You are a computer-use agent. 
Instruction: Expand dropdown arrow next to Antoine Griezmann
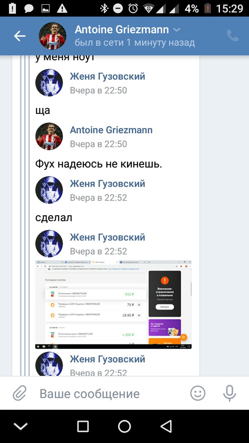coord(177,30)
